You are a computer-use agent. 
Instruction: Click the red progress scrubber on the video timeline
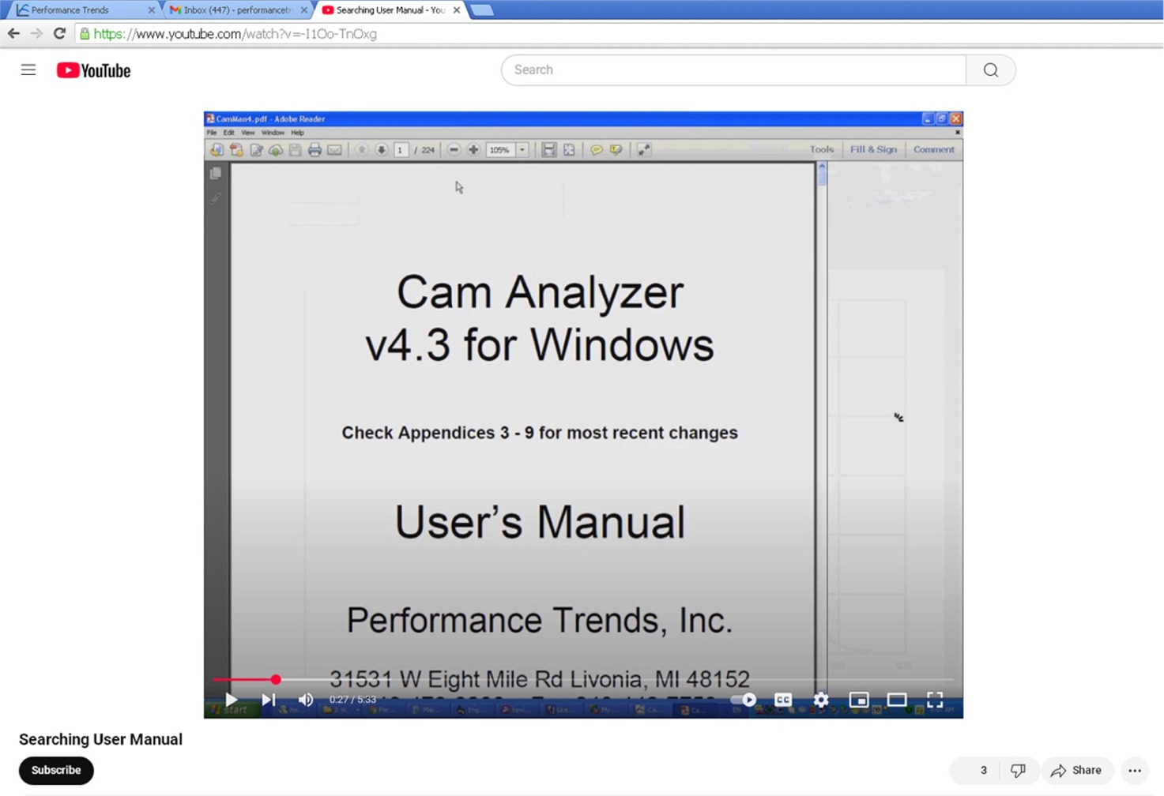(276, 679)
